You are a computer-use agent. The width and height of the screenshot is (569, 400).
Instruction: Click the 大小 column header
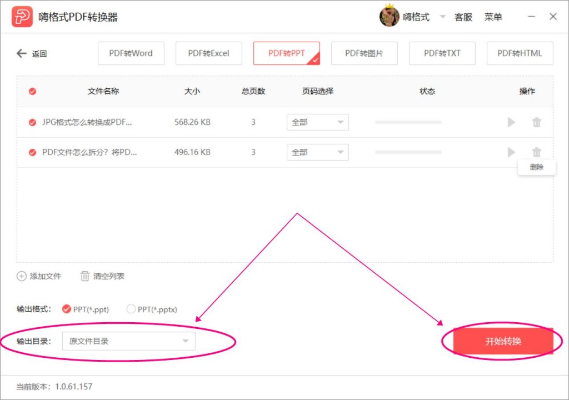click(192, 91)
